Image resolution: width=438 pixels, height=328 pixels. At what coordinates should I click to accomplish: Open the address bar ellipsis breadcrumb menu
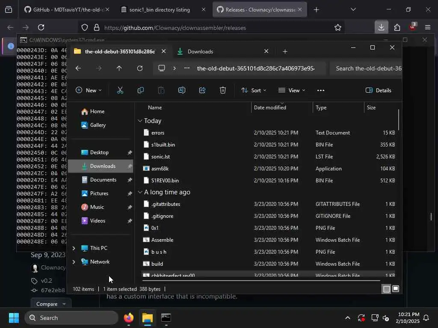tap(187, 68)
